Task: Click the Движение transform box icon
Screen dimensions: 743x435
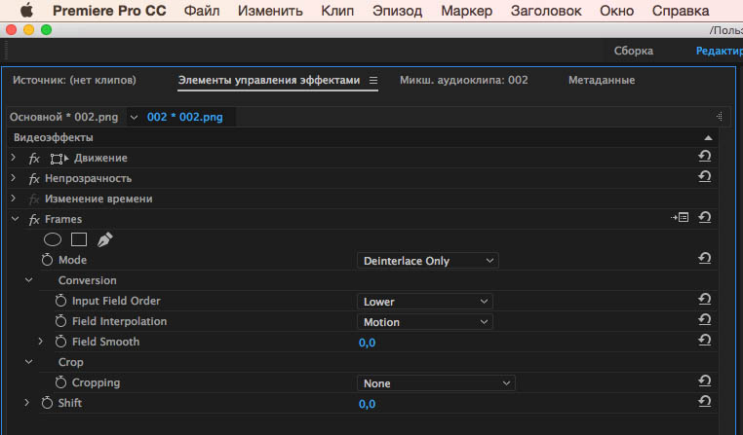Action: 59,159
